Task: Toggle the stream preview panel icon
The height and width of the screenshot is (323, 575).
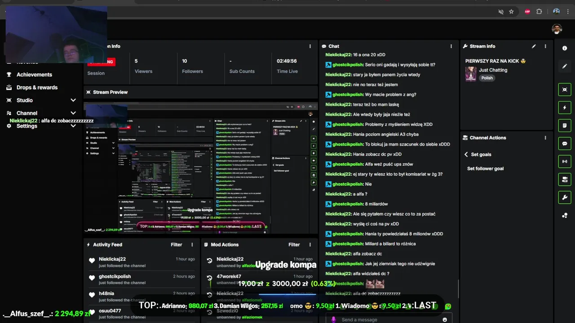Action: pos(565,89)
